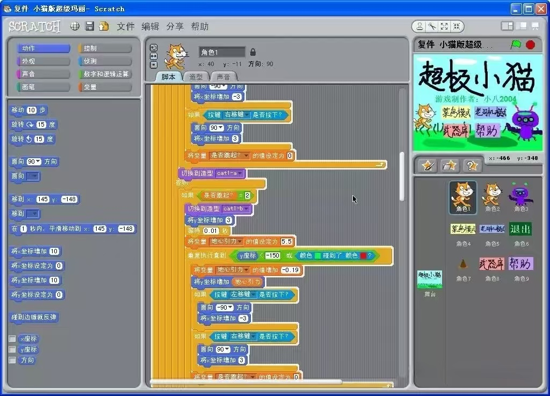Viewport: 550px width, 396px height.
Task: Select the 变量 block category
Action: [105, 87]
